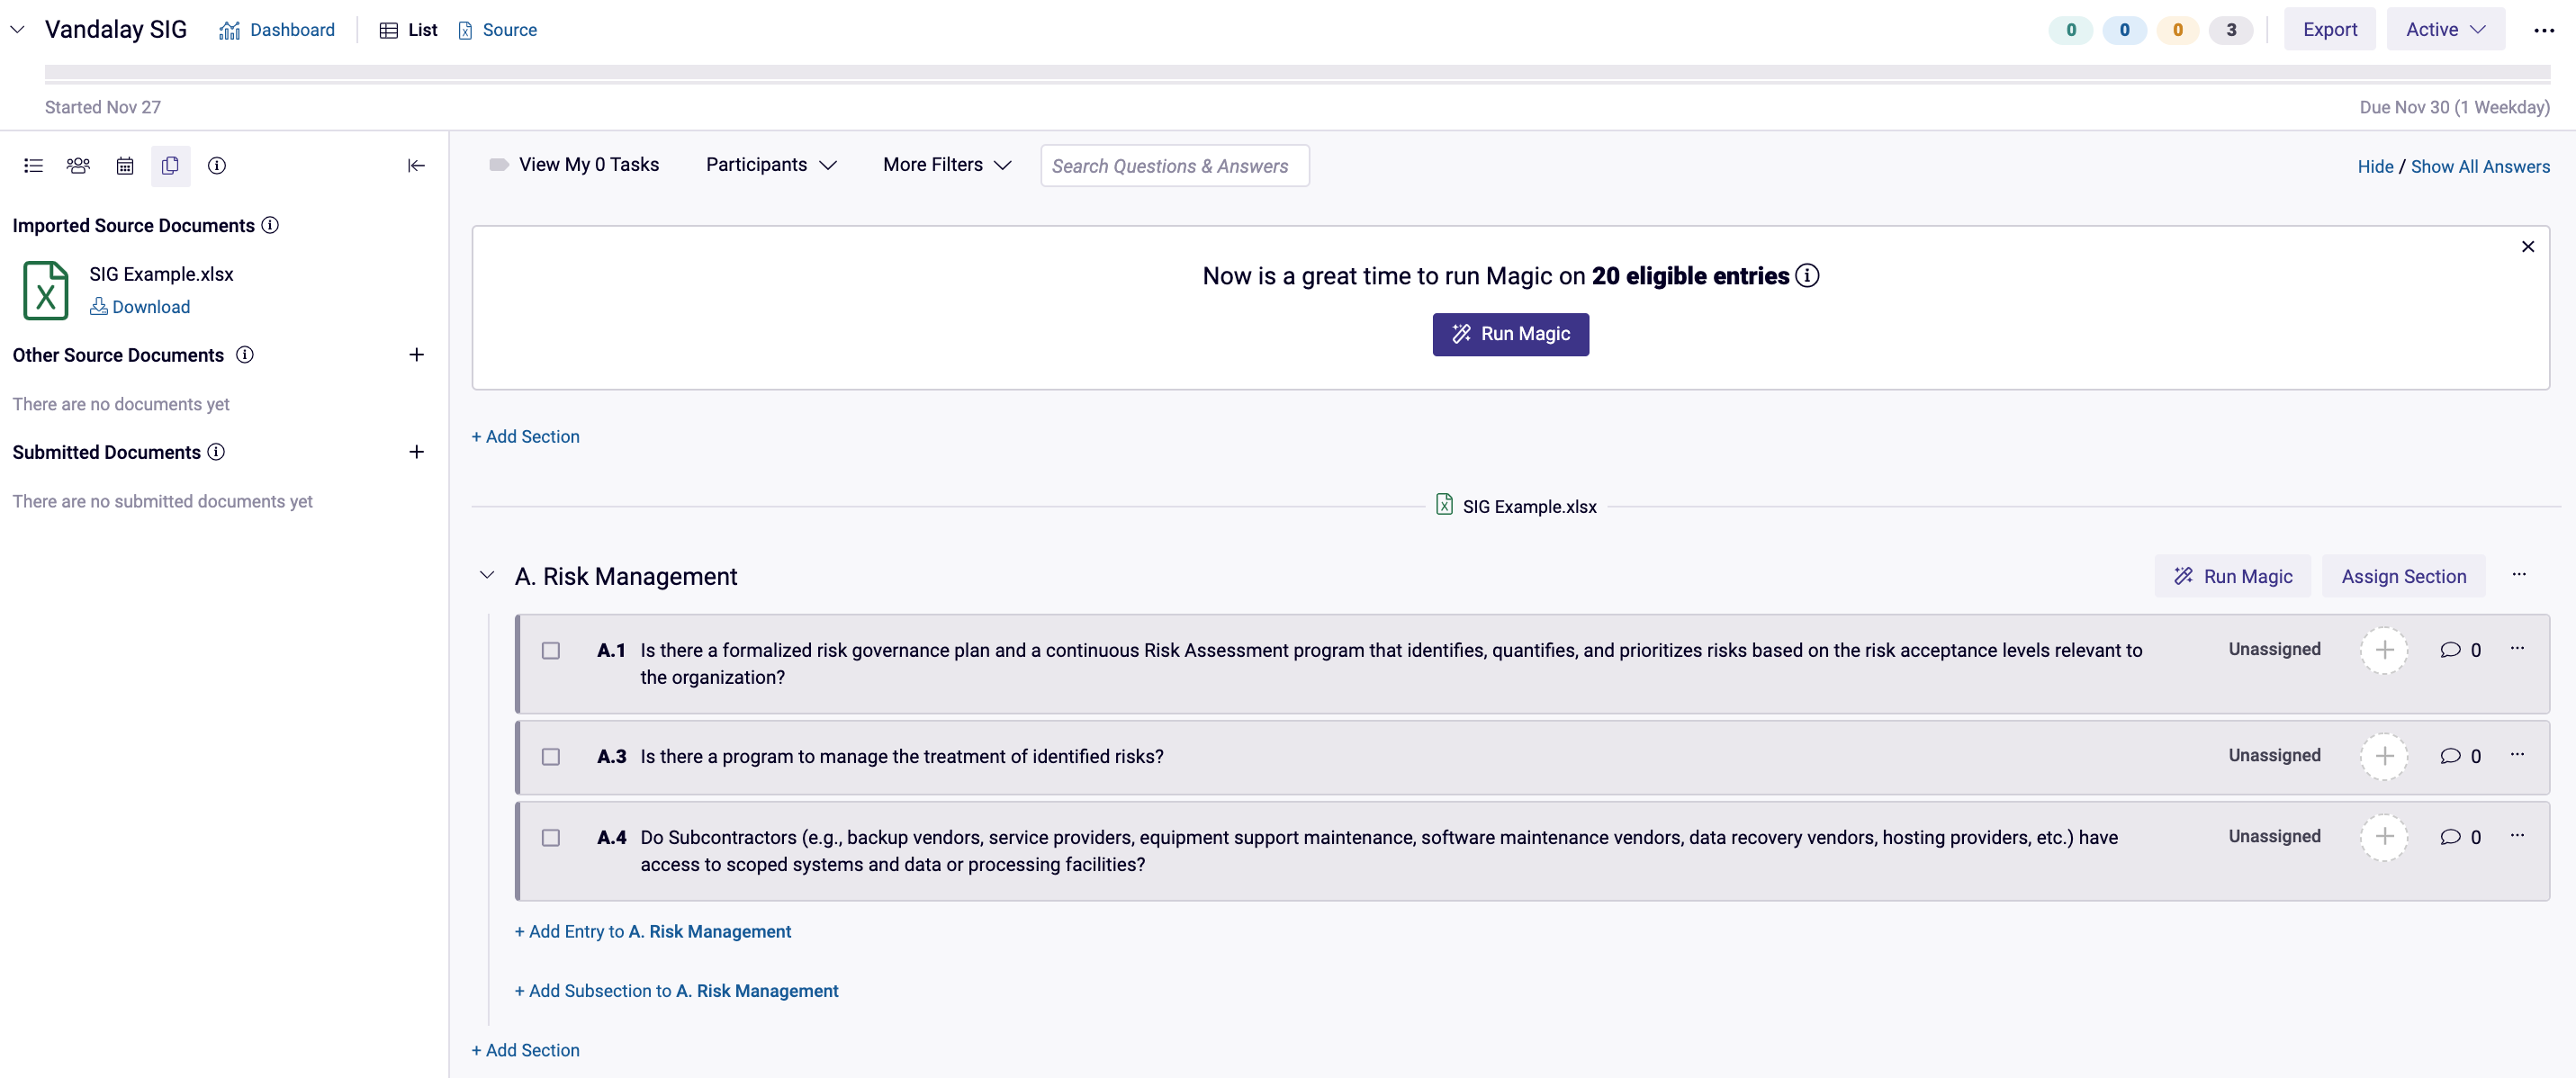Add a document to Other Source Documents
The width and height of the screenshot is (2576, 1078).
pyautogui.click(x=416, y=355)
